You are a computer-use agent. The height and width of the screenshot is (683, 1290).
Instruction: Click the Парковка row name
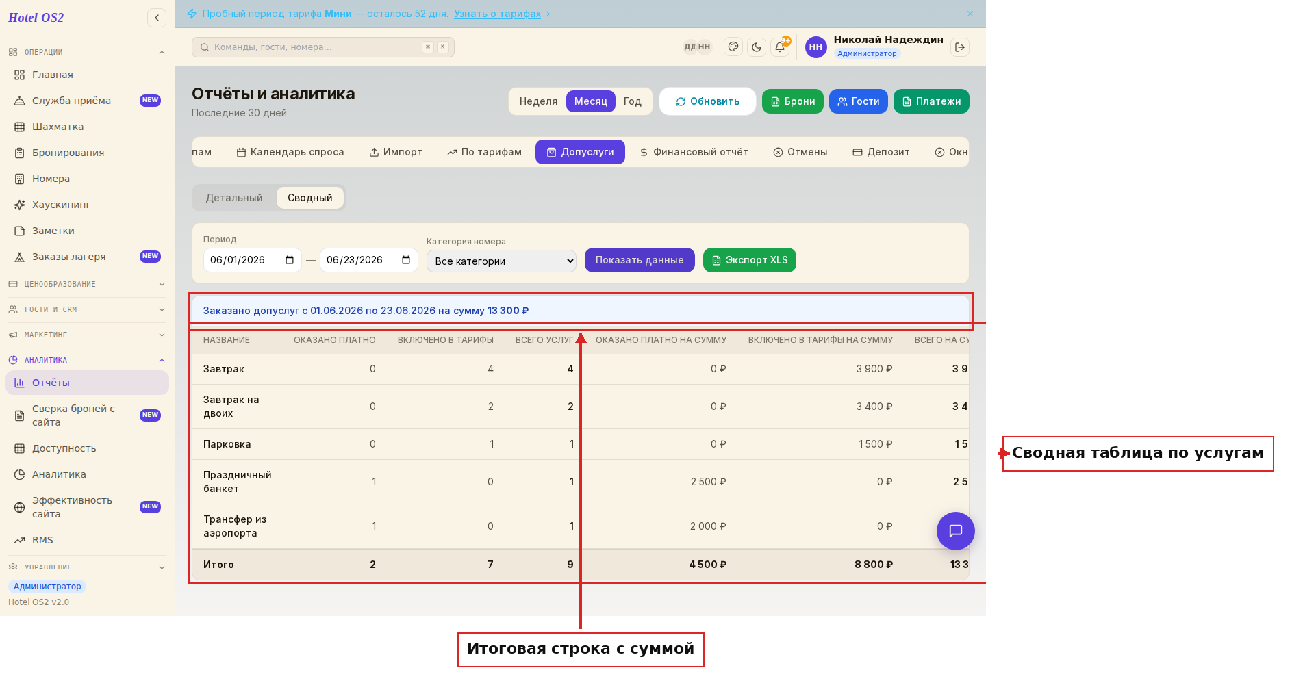point(227,444)
